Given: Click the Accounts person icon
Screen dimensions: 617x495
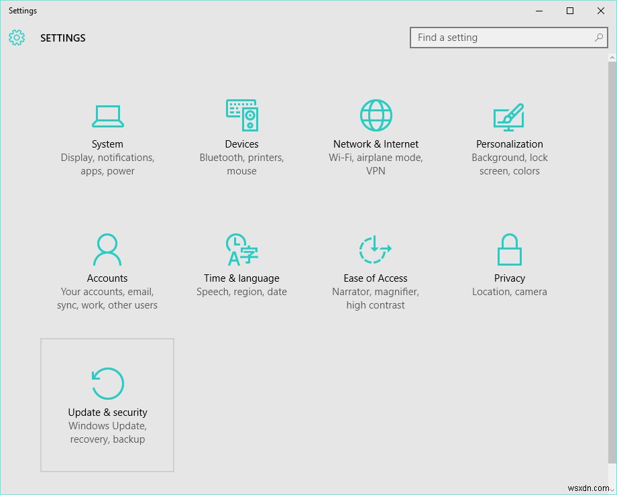Looking at the screenshot, I should (107, 248).
